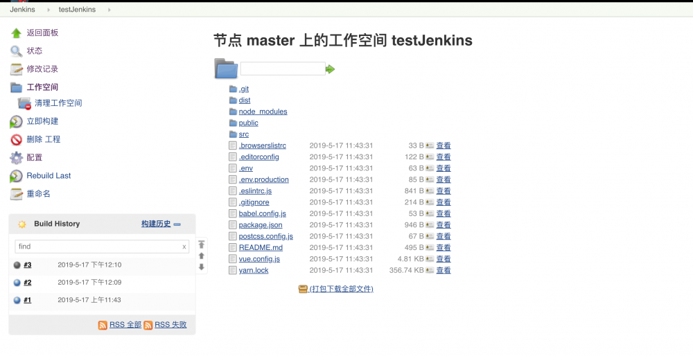
Task: Page up in build history list
Action: click(x=202, y=256)
